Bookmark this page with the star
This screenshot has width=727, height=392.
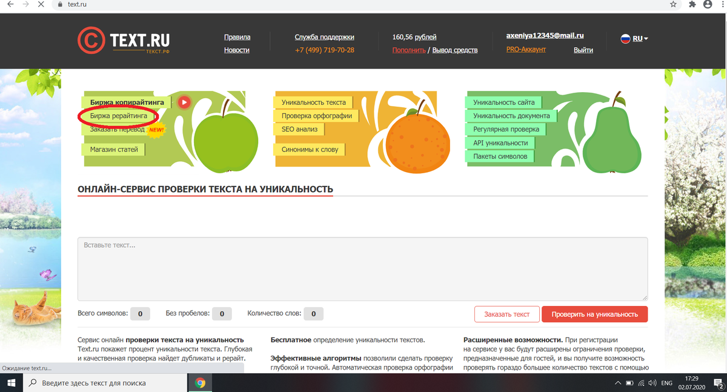tap(673, 4)
